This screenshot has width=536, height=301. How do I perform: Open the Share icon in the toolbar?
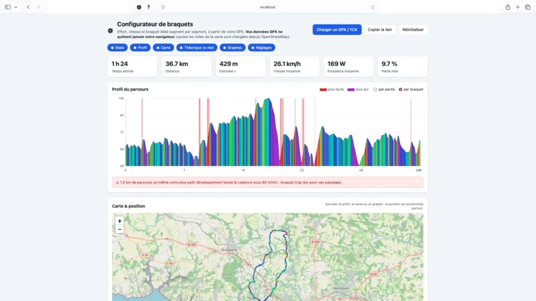point(508,7)
